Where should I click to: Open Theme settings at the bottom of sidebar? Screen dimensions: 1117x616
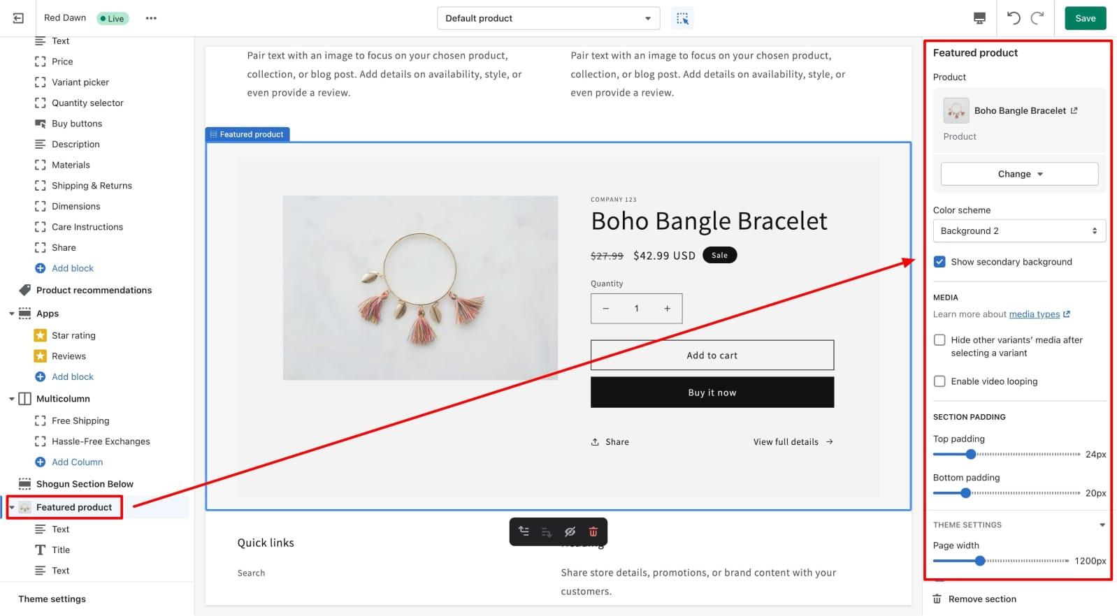(52, 599)
